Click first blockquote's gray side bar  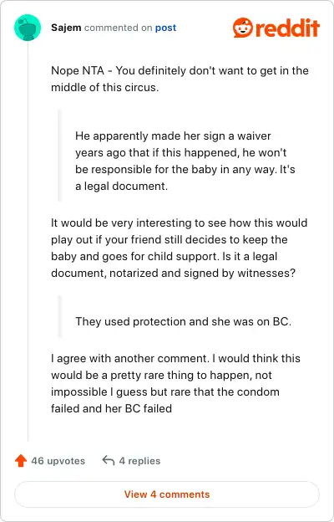coord(59,156)
